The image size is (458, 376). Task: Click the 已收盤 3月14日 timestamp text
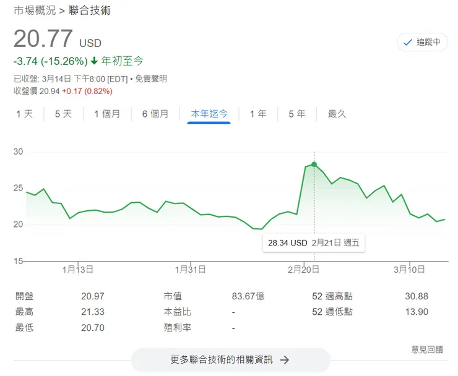tap(71, 79)
